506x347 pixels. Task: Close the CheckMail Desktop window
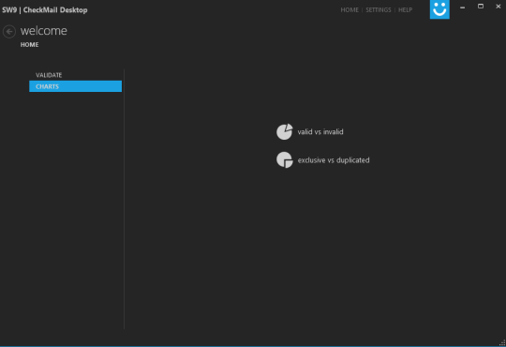[498, 7]
